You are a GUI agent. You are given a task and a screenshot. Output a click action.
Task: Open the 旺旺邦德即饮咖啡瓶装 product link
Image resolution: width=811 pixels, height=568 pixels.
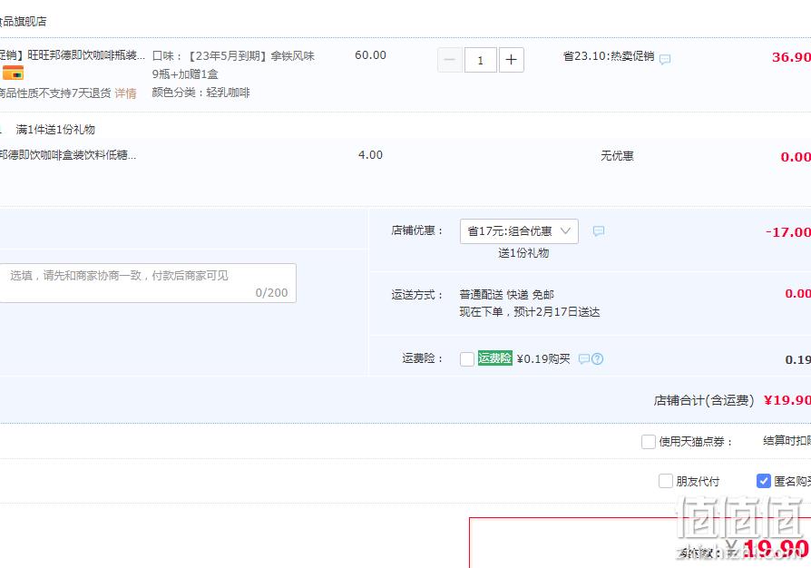pos(73,55)
